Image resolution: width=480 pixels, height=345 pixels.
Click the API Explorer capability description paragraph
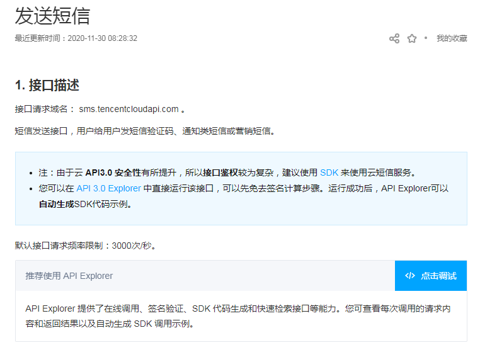[x=238, y=316]
